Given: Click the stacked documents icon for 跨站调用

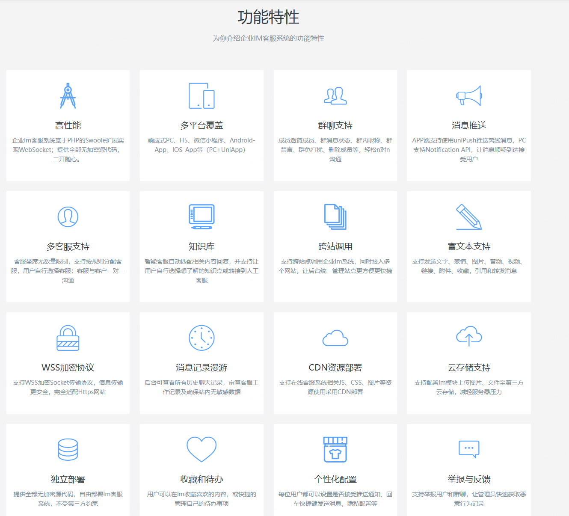Looking at the screenshot, I should (x=335, y=217).
